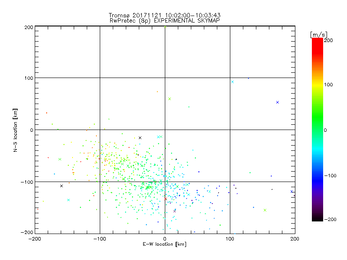Image resolution: width=347 pixels, height=260 pixels.
Task: Click the plot title 'Tromsø 20171121 10:02:00-10:03:43'
Action: (164, 15)
